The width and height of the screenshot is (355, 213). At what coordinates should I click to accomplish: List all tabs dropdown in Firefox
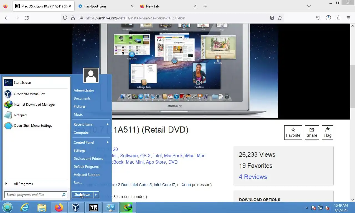pos(309,6)
